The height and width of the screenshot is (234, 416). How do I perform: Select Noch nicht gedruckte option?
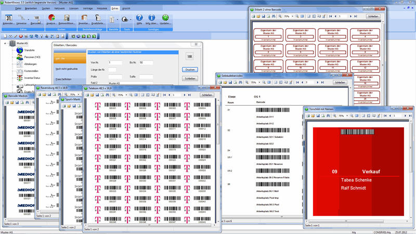tap(67, 69)
